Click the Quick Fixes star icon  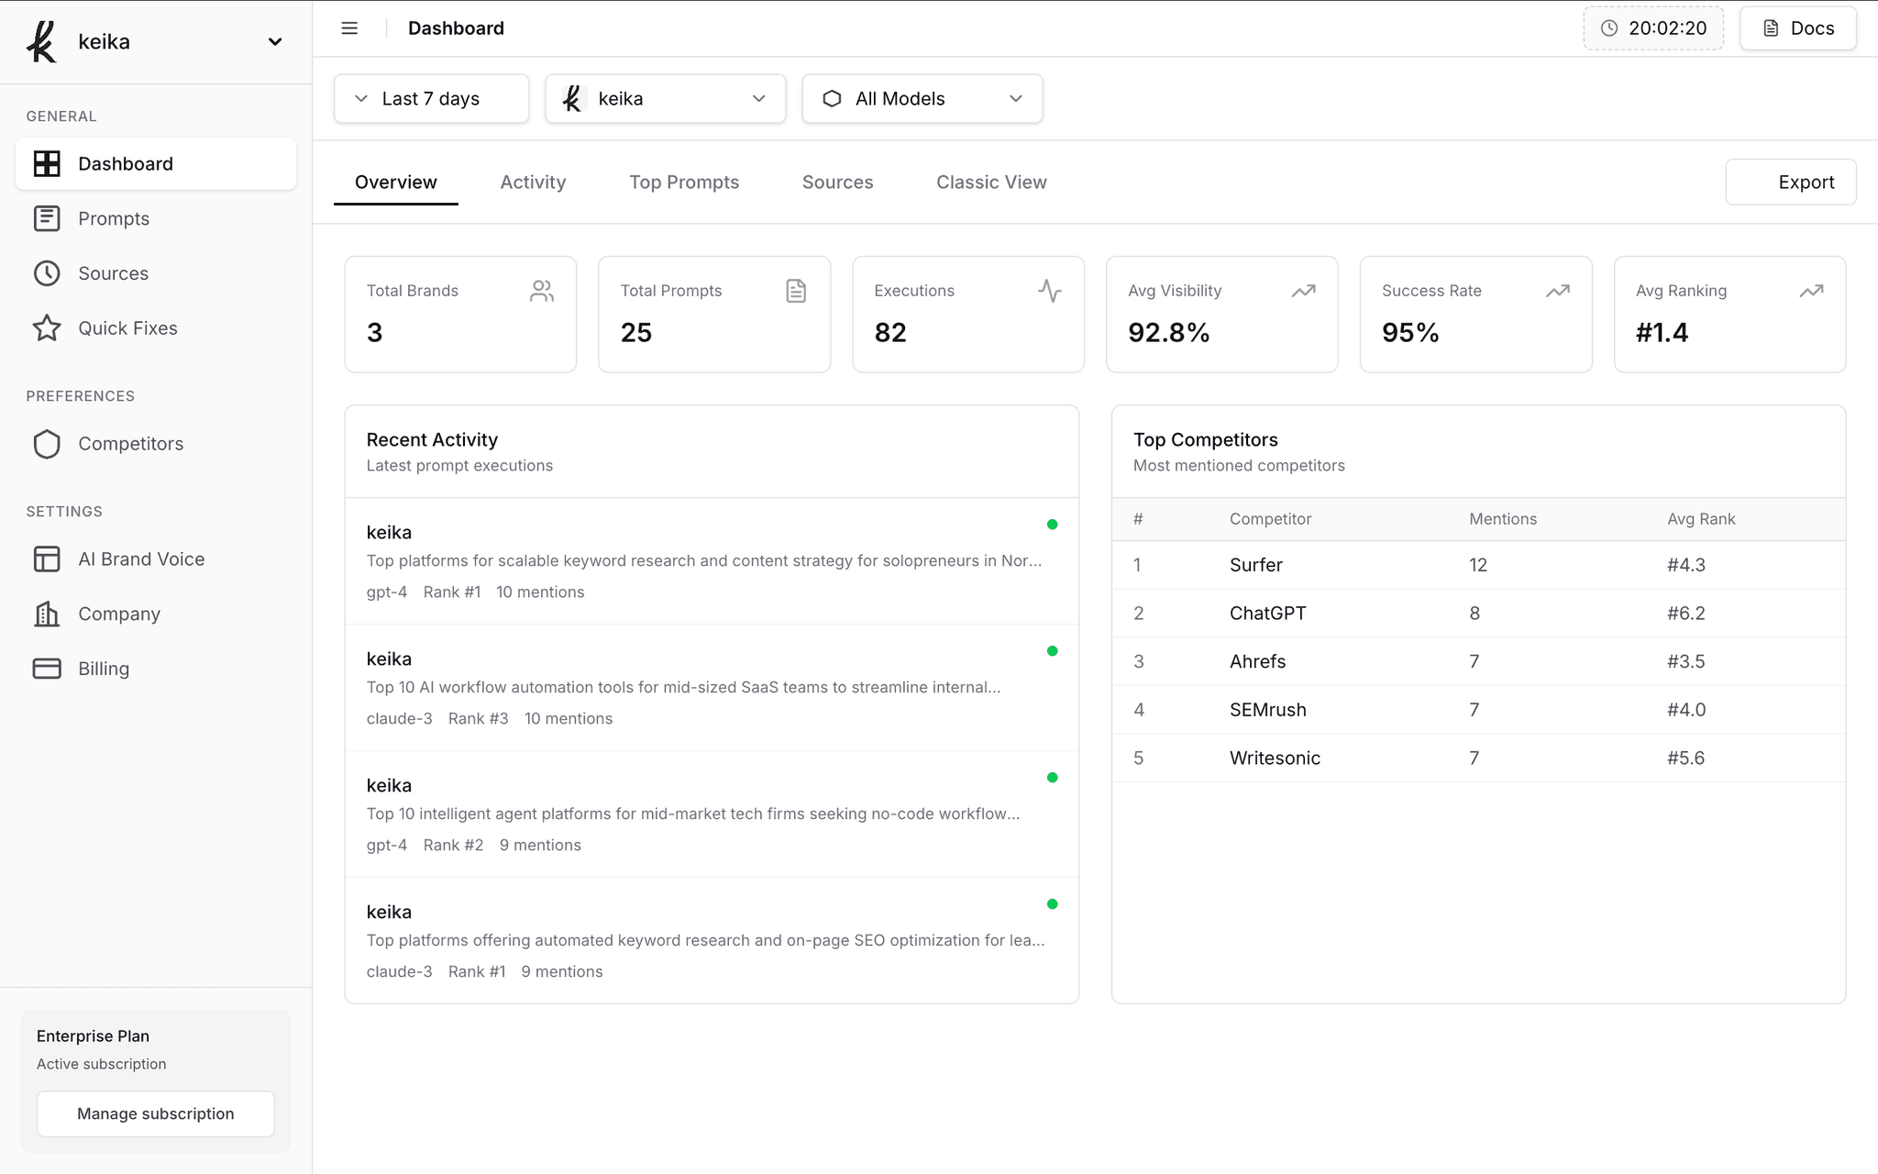47,328
